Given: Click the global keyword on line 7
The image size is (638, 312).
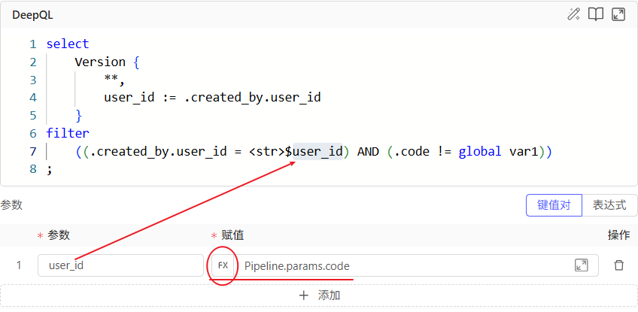Looking at the screenshot, I should (x=479, y=151).
